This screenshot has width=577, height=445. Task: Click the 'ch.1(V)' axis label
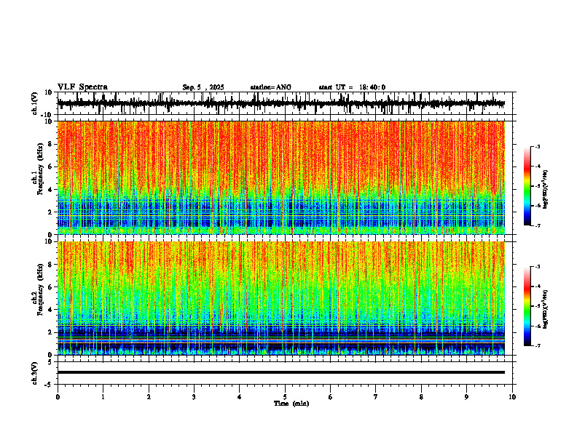(x=35, y=103)
